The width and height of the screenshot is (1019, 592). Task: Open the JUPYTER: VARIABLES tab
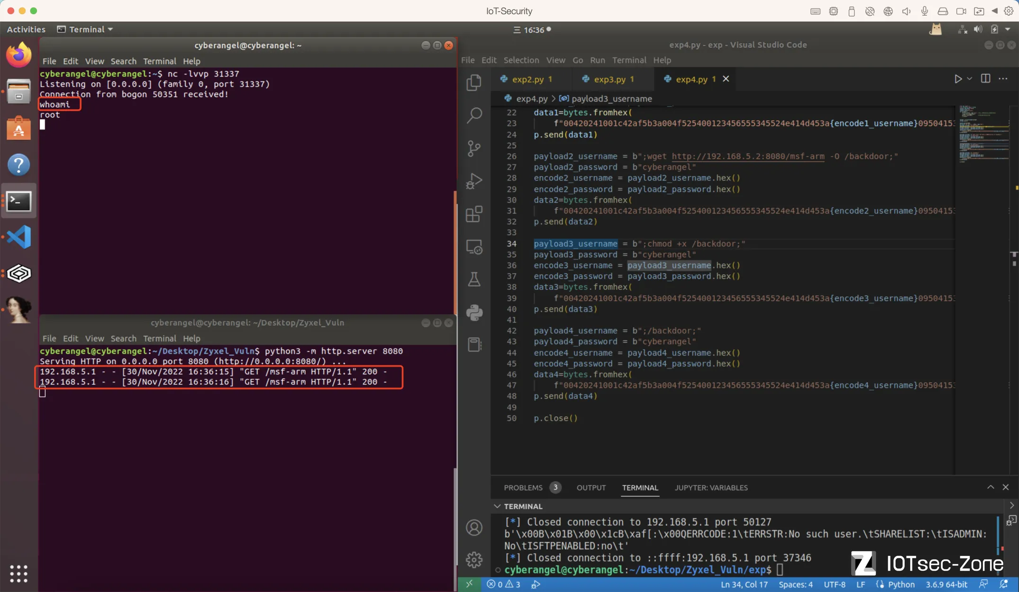[711, 487]
